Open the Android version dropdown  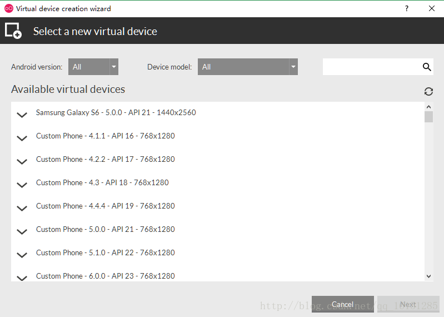pyautogui.click(x=93, y=67)
